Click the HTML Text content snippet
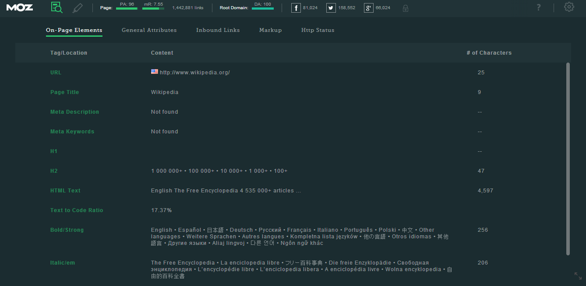Viewport: 586px width, 286px height. [x=226, y=191]
